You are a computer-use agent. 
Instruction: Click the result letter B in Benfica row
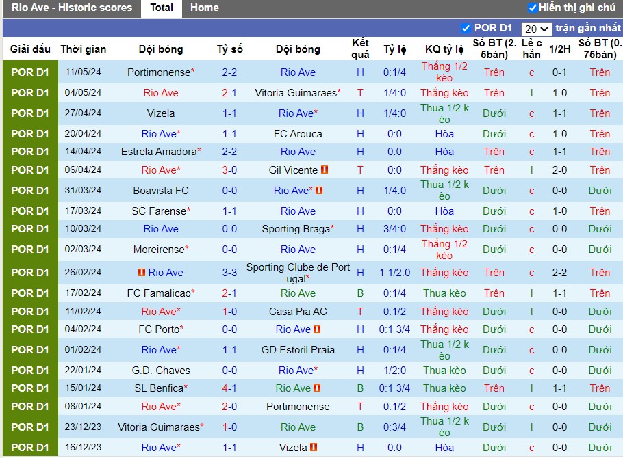(x=360, y=388)
